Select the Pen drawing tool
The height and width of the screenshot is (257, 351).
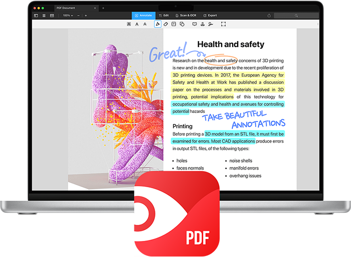tap(158, 24)
